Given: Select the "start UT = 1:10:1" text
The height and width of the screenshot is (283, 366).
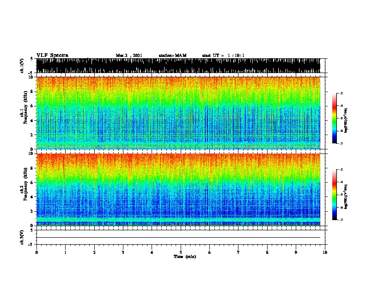Looking at the screenshot, I should [223, 55].
